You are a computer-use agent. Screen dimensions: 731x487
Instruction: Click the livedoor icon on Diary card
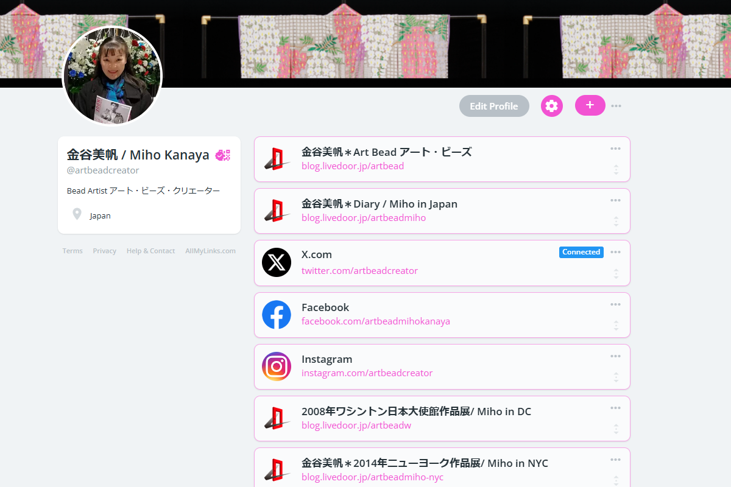[277, 211]
